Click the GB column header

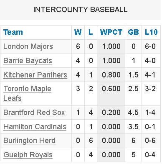[x=133, y=32]
